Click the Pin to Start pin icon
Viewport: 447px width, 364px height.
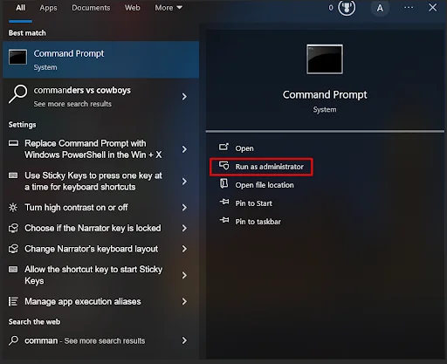coord(224,202)
